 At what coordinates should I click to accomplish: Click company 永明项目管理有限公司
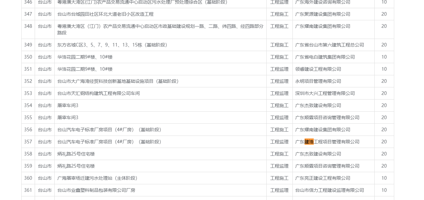318,81
